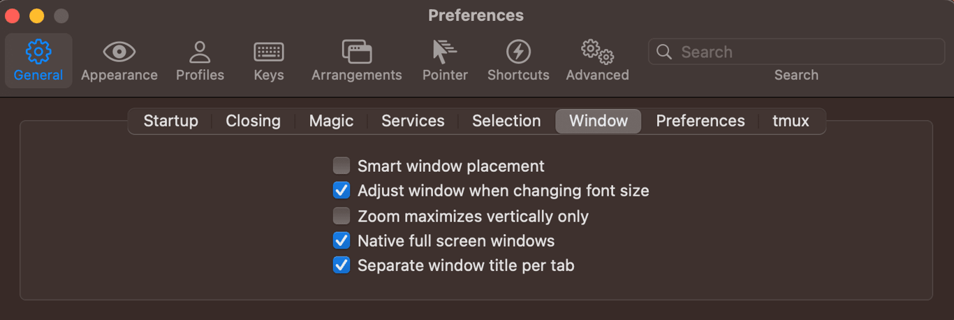The image size is (954, 320).
Task: Open the Keys keyboard icon
Action: tap(269, 52)
